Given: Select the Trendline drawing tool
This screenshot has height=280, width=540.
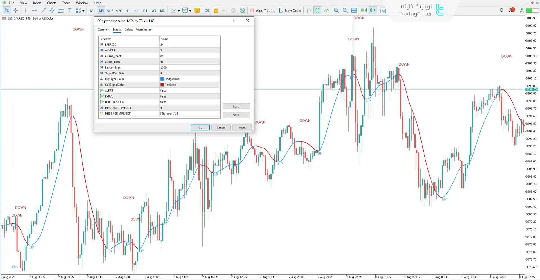Looking at the screenshot, I should tap(43, 10).
